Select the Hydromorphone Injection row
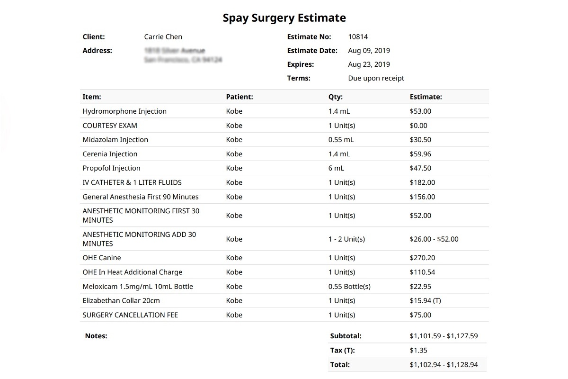Image resolution: width=568 pixels, height=379 pixels. [x=124, y=111]
